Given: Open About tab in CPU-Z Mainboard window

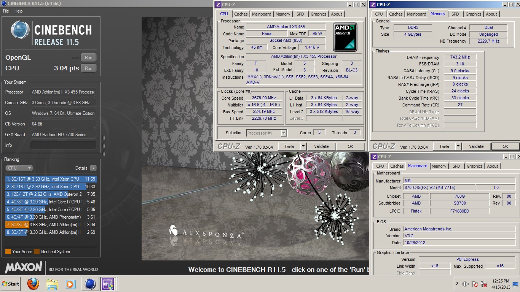Looking at the screenshot, I should coord(493,166).
